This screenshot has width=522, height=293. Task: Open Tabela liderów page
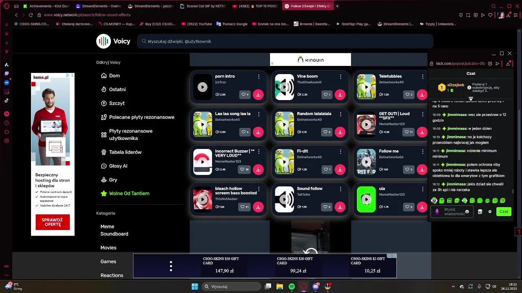click(x=121, y=152)
